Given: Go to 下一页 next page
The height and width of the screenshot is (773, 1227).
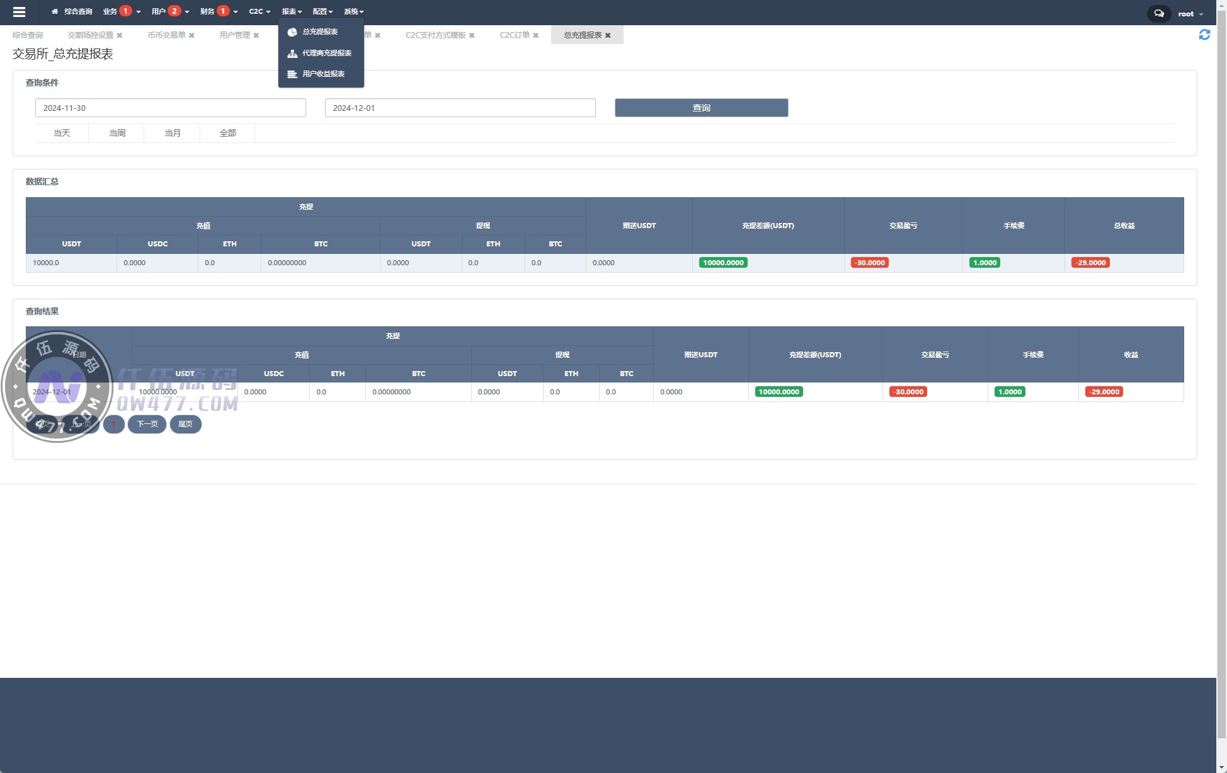Looking at the screenshot, I should coord(147,424).
